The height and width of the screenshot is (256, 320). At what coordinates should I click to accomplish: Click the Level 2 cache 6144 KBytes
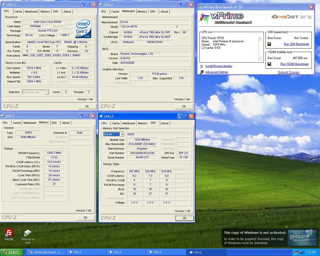pyautogui.click(x=80, y=77)
